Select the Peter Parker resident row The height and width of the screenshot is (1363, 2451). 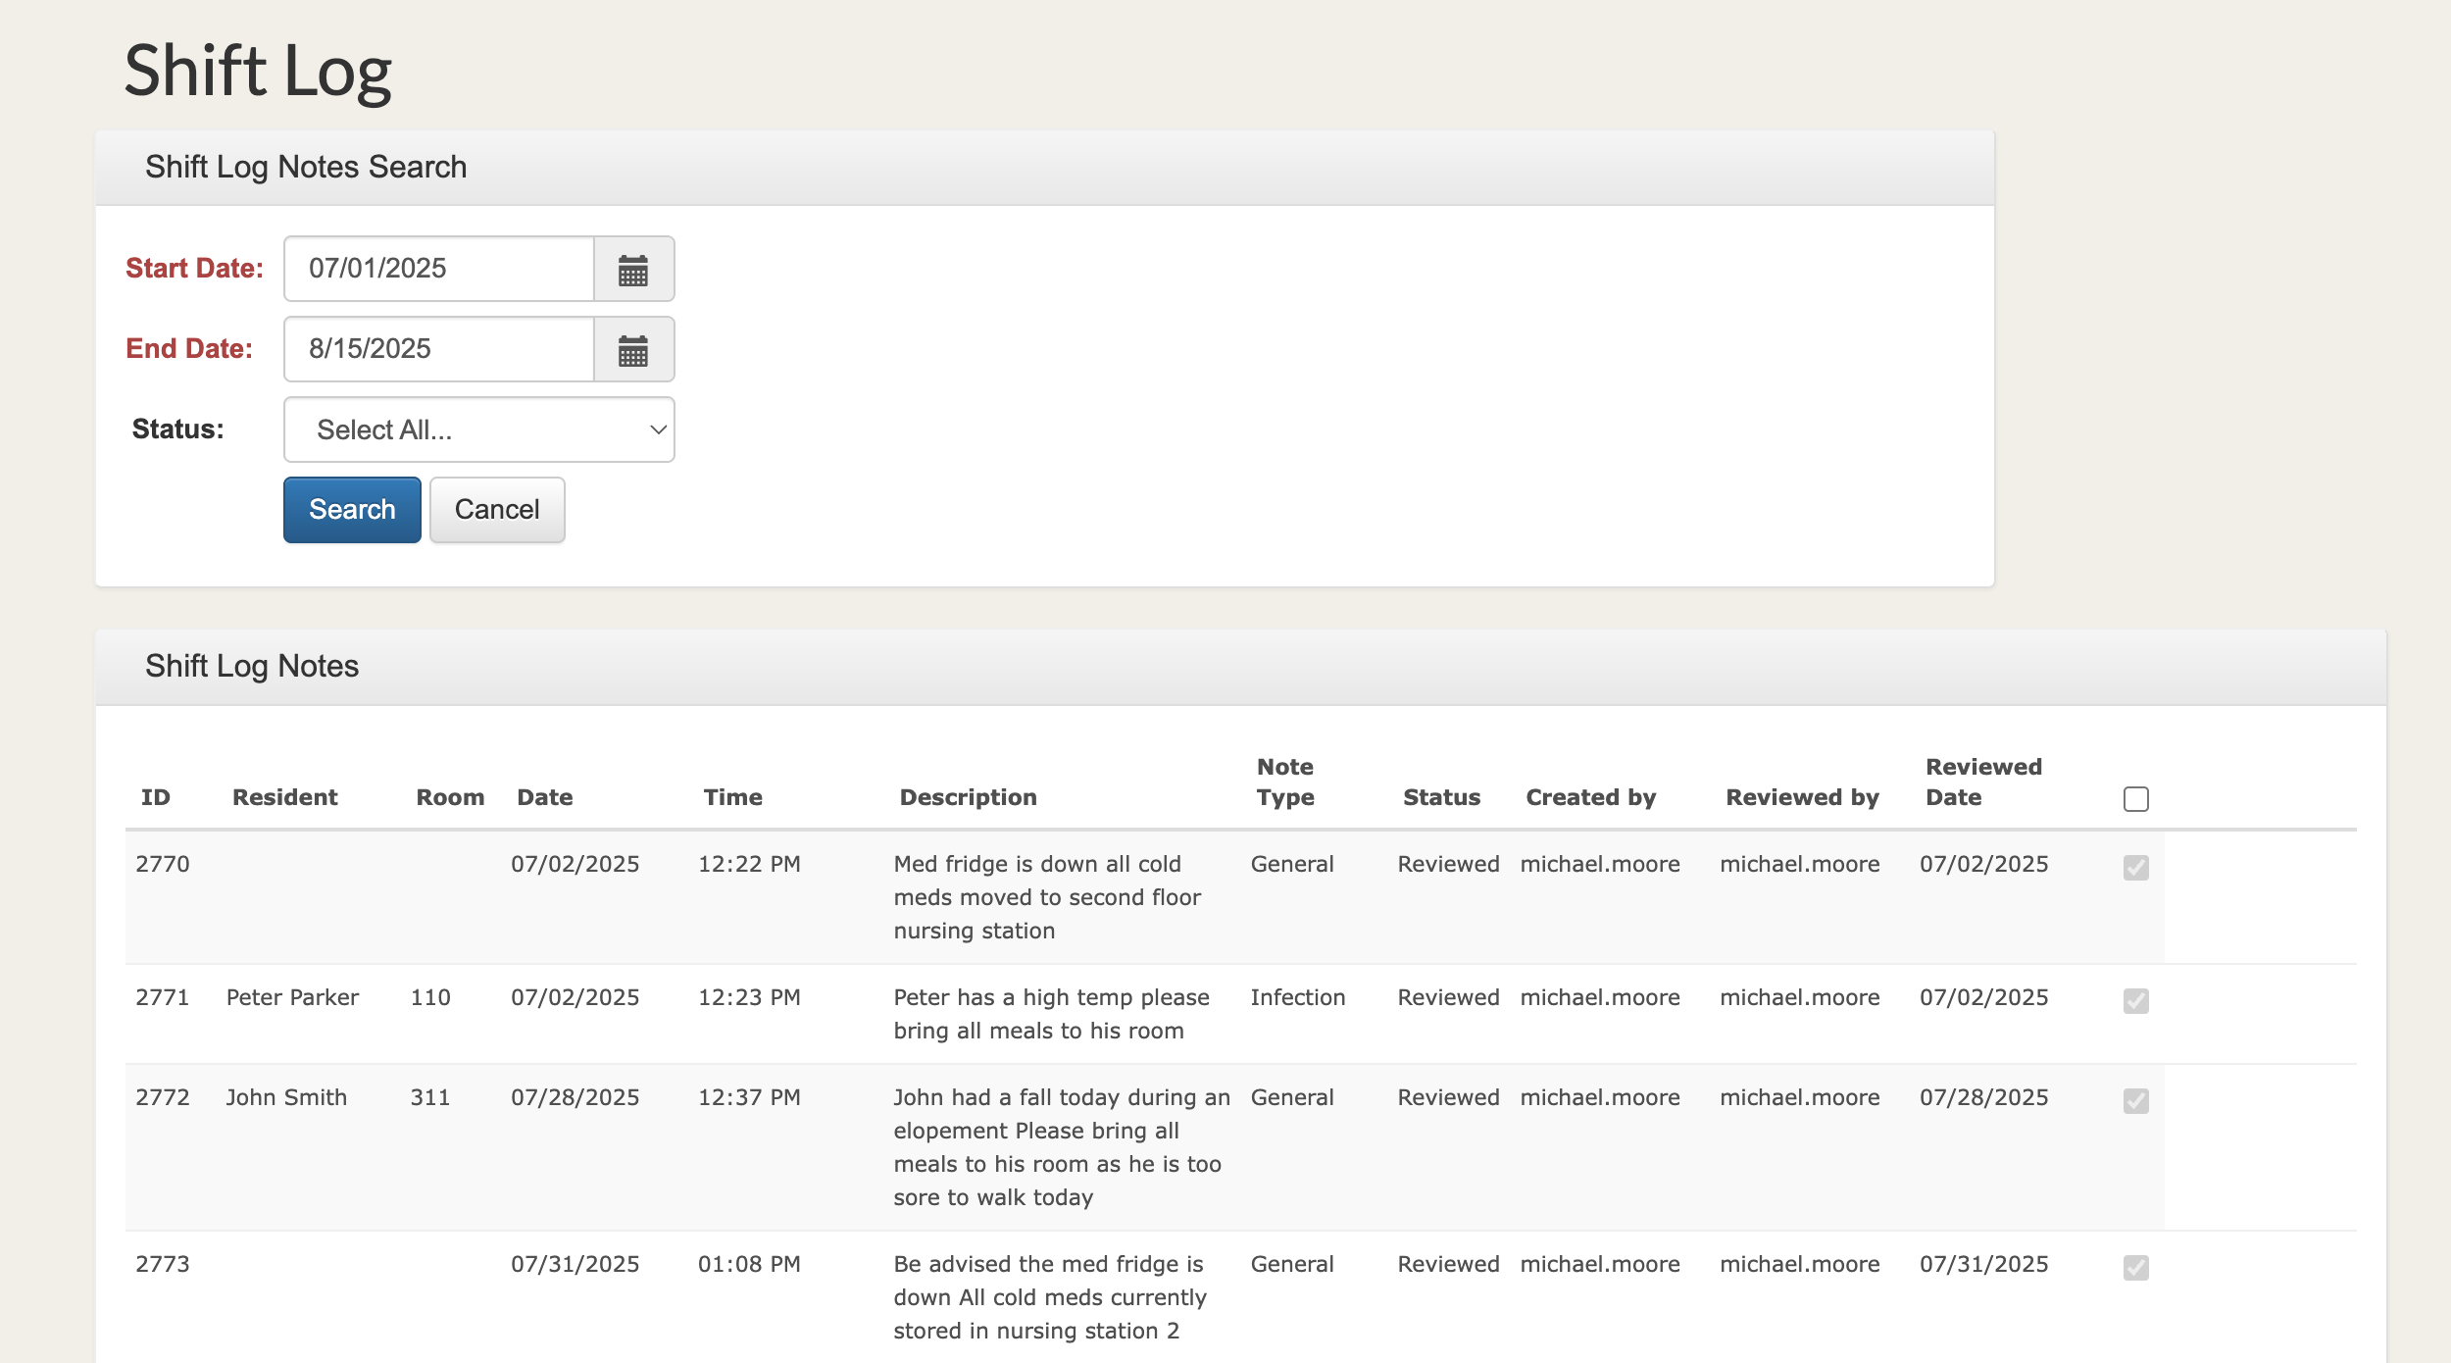292,997
